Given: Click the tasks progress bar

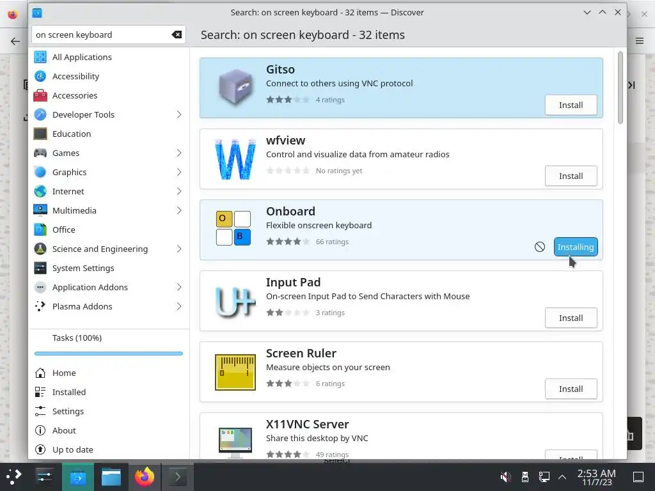Looking at the screenshot, I should pos(109,354).
